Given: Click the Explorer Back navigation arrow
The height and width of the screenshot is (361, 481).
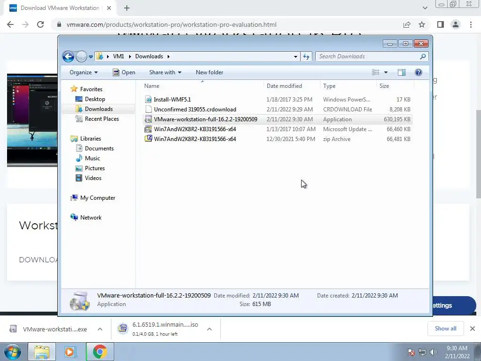Looking at the screenshot, I should [68, 56].
